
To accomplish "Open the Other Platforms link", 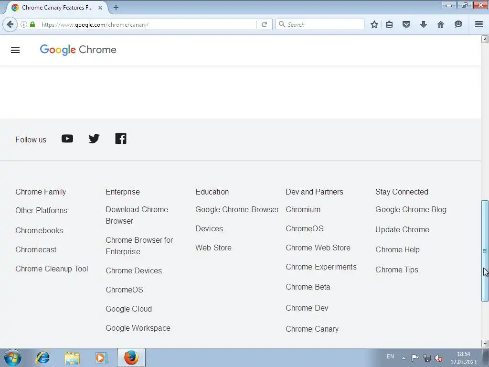I will click(x=41, y=210).
